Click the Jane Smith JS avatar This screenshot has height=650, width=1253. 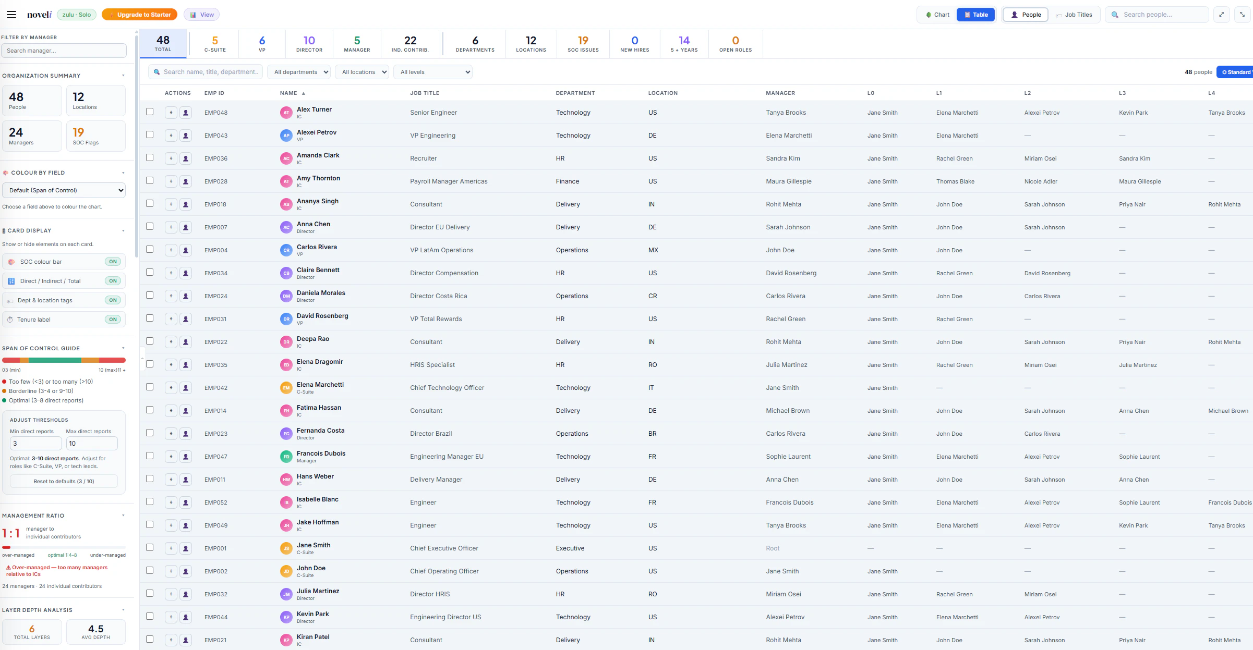coord(286,548)
